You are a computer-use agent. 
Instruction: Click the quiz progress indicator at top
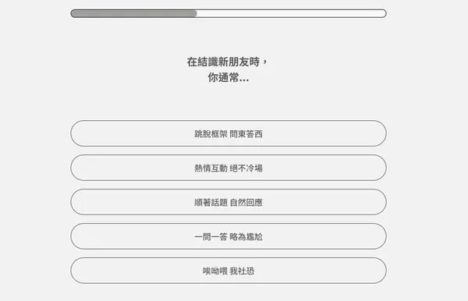pyautogui.click(x=229, y=13)
